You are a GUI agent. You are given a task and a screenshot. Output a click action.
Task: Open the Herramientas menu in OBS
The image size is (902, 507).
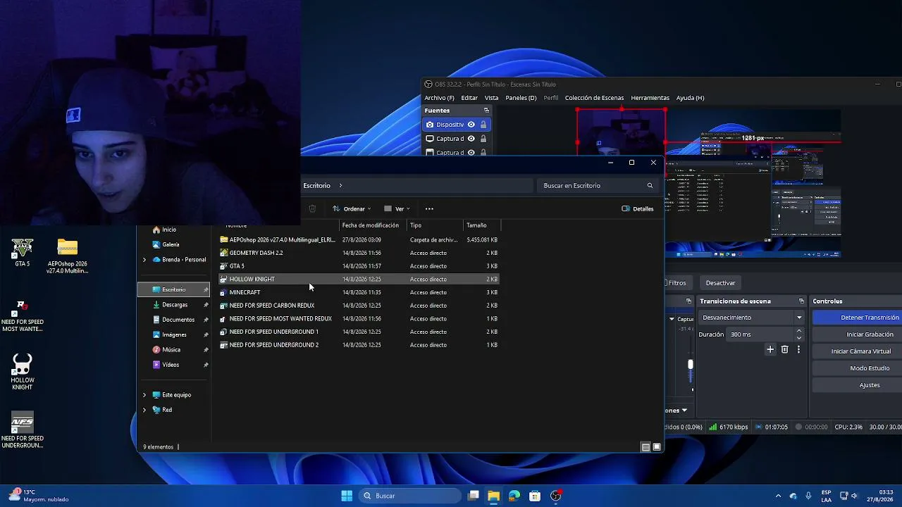tap(650, 98)
